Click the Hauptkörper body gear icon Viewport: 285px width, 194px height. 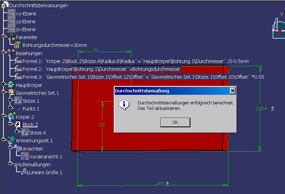point(11,85)
